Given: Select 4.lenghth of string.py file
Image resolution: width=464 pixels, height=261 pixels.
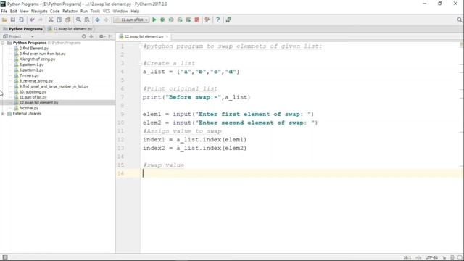Looking at the screenshot, I should [37, 59].
